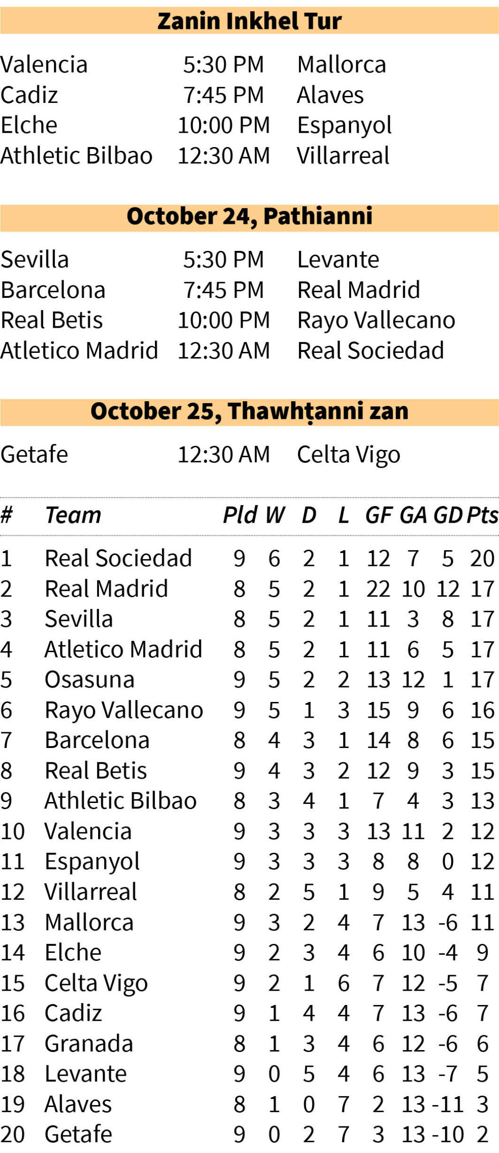This screenshot has width=499, height=1153.
Task: Click Rayo Vallecano in rank six
Action: point(124,710)
